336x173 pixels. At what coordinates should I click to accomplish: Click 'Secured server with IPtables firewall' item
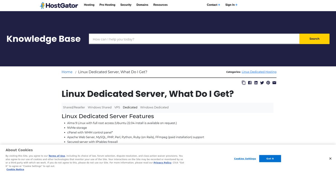tap(92, 142)
